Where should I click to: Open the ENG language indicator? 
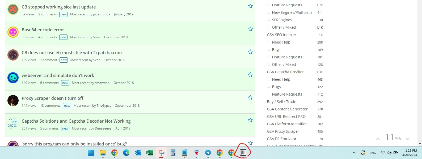pos(373,153)
